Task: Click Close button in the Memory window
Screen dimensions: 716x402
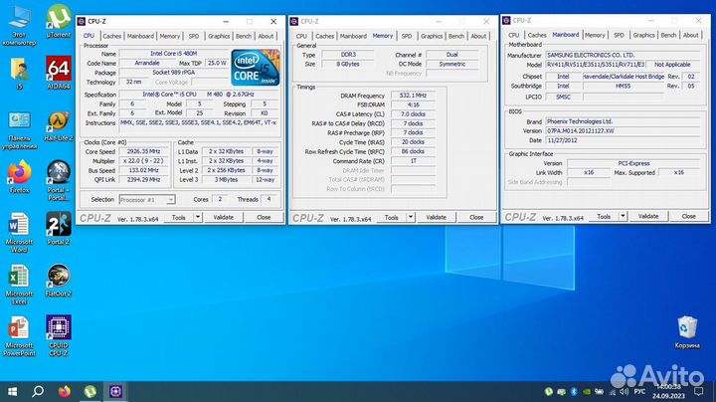Action: [476, 218]
